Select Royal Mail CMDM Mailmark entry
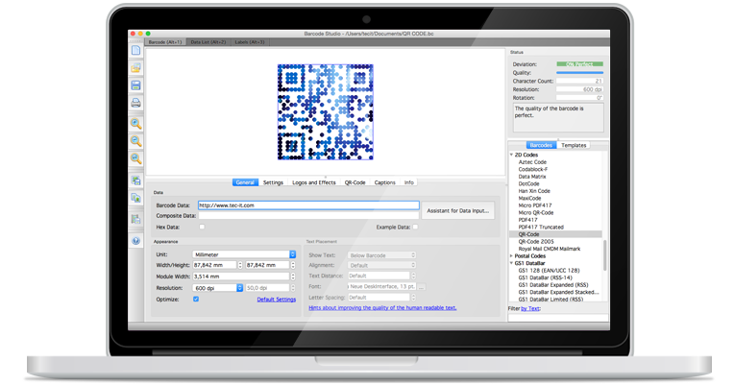The height and width of the screenshot is (385, 734). [550, 249]
